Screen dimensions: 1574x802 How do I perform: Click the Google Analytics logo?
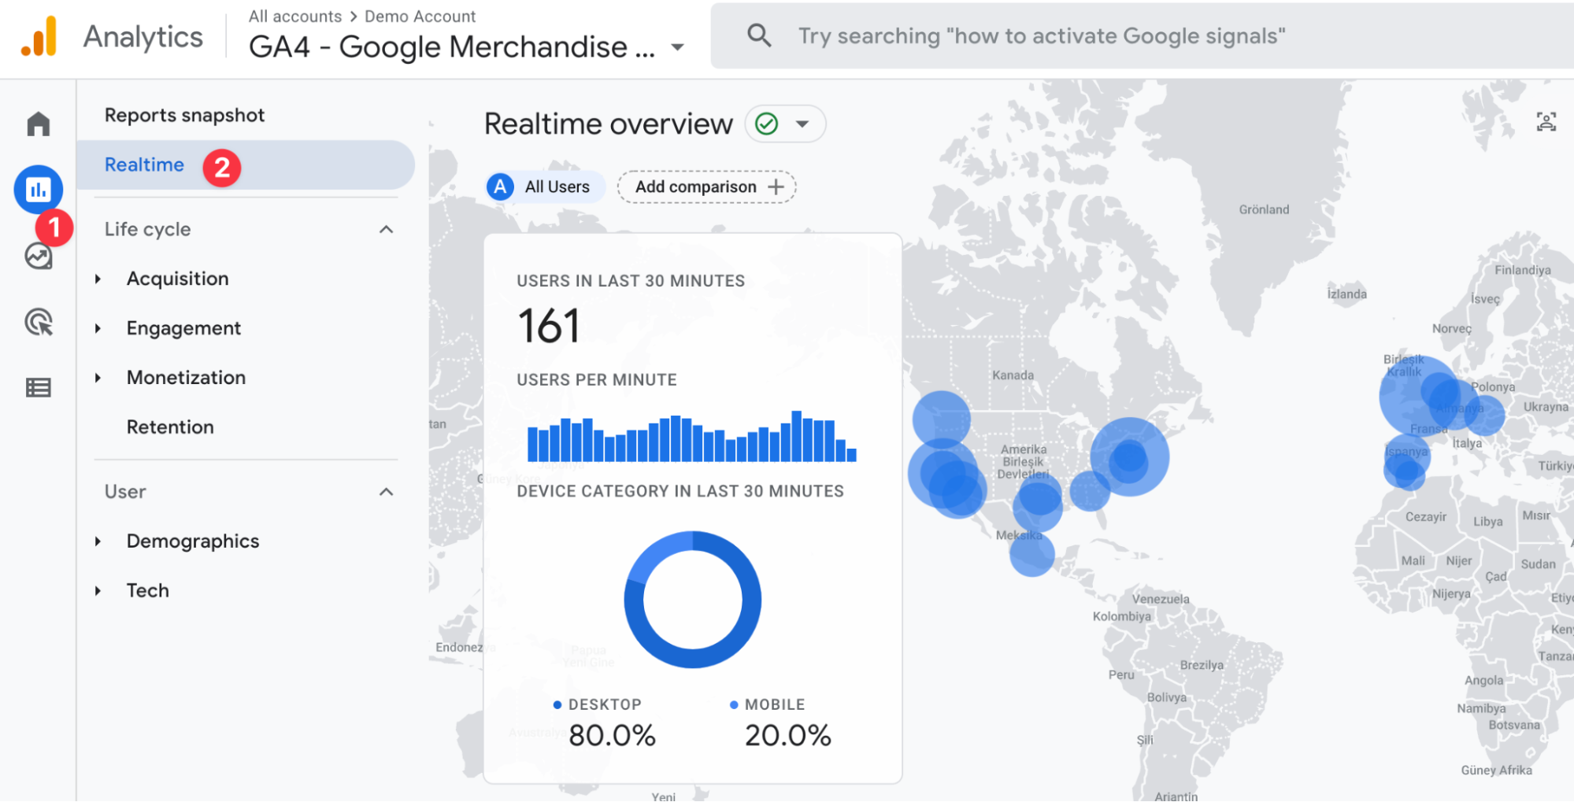pos(39,37)
